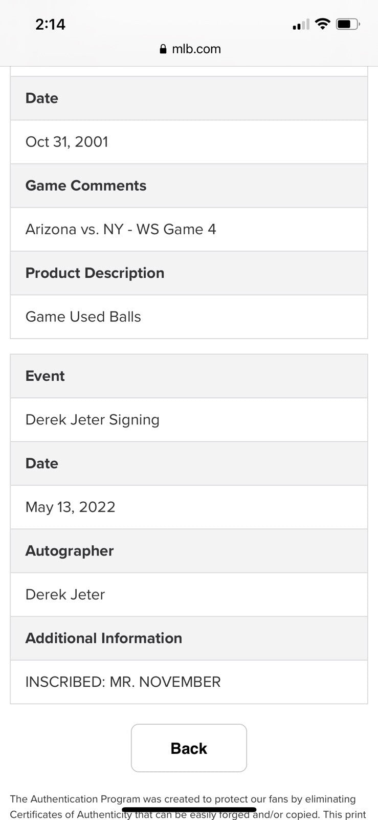Select the Arizona vs. NY - WS Game 4 text
This screenshot has height=820, width=378.
[x=121, y=229]
